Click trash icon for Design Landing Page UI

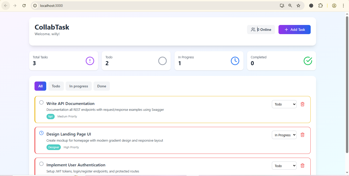point(303,135)
